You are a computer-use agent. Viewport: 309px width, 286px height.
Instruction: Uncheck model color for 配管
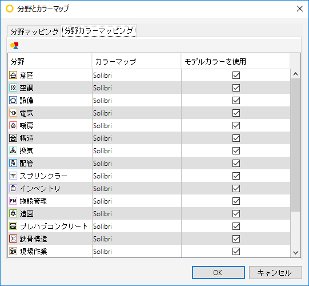pyautogui.click(x=236, y=163)
